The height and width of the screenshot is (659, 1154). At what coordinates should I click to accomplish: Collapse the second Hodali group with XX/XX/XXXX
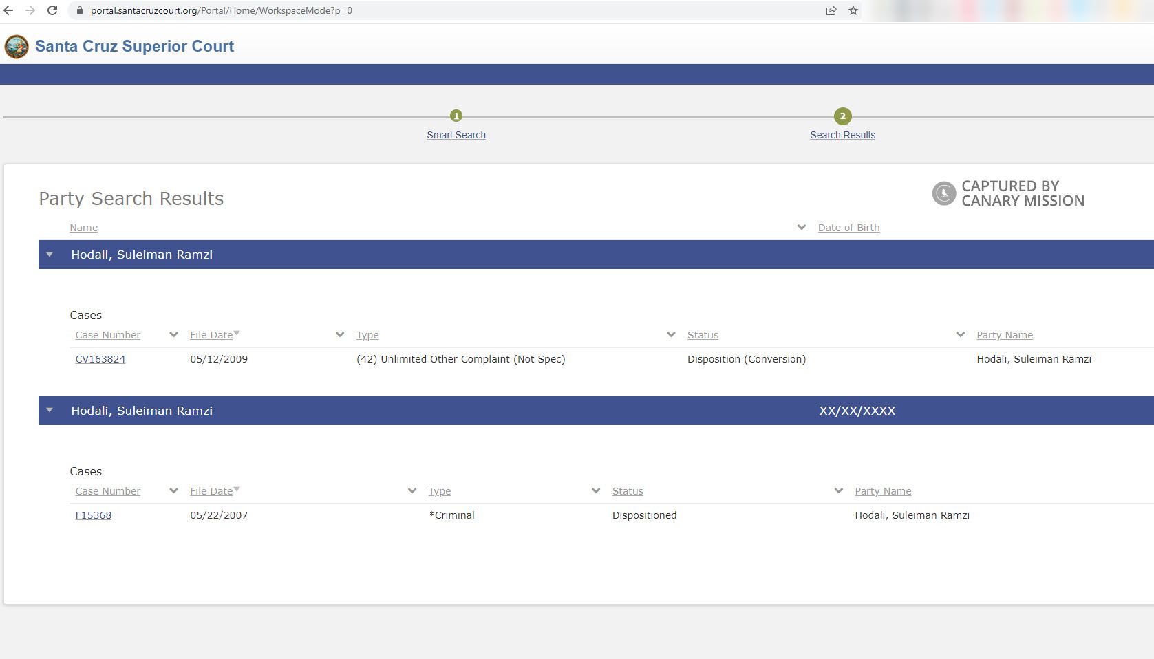point(50,411)
